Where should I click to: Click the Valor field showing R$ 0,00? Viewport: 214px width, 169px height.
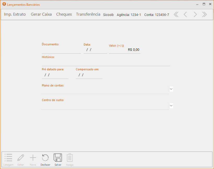click(124, 50)
